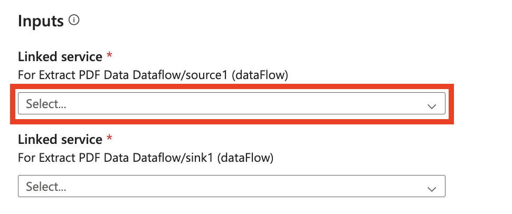The image size is (512, 214).
Task: Select the Dataflow/source1 description text
Action: click(x=153, y=75)
